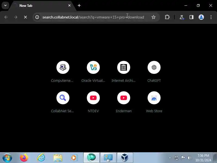This screenshot has width=217, height=163.
Task: Stop loading the page
Action: coord(25,17)
